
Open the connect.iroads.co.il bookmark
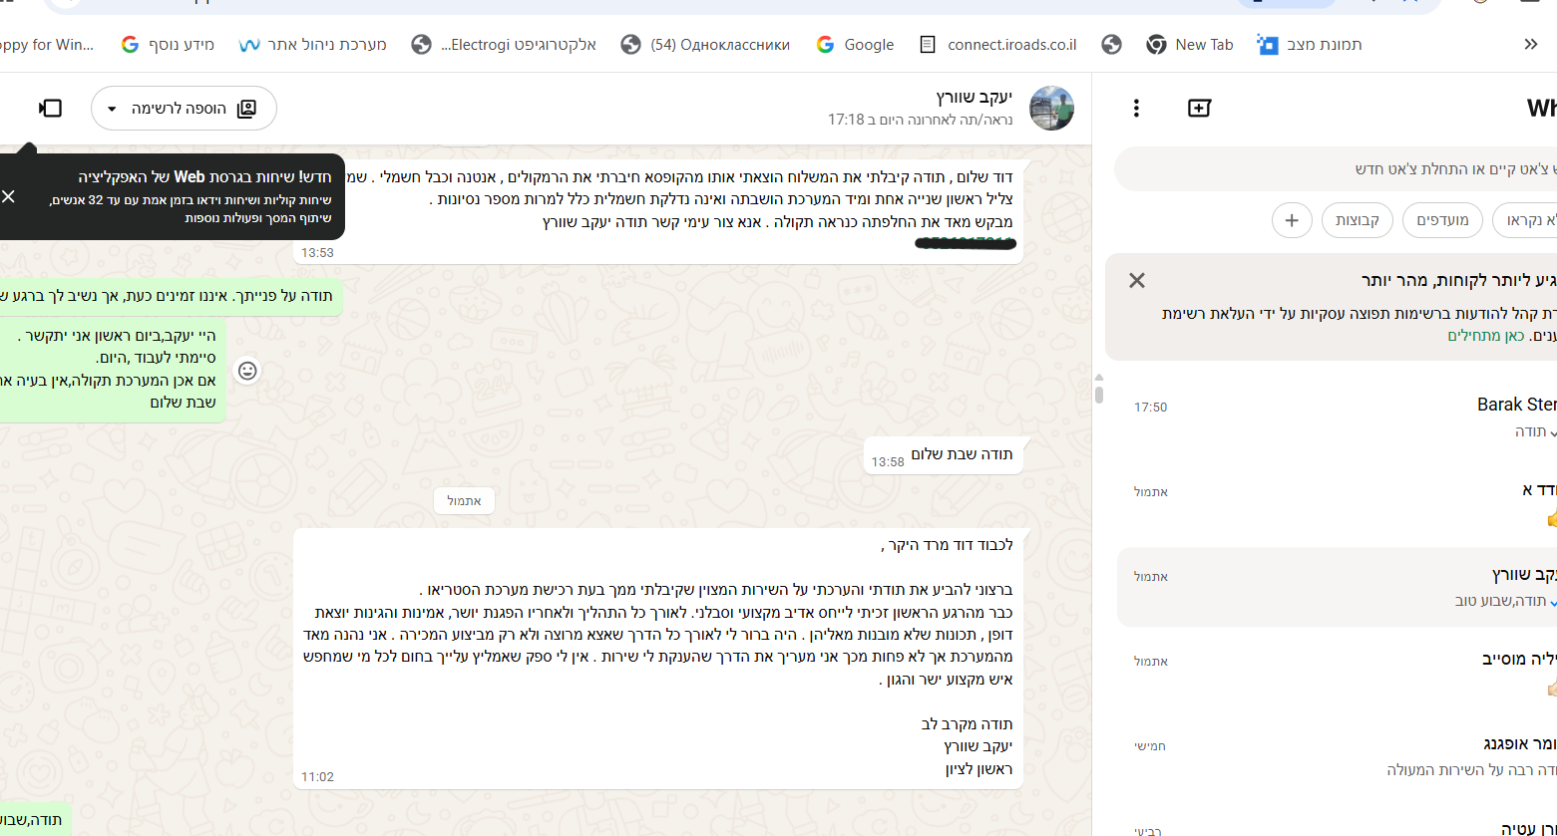[997, 44]
